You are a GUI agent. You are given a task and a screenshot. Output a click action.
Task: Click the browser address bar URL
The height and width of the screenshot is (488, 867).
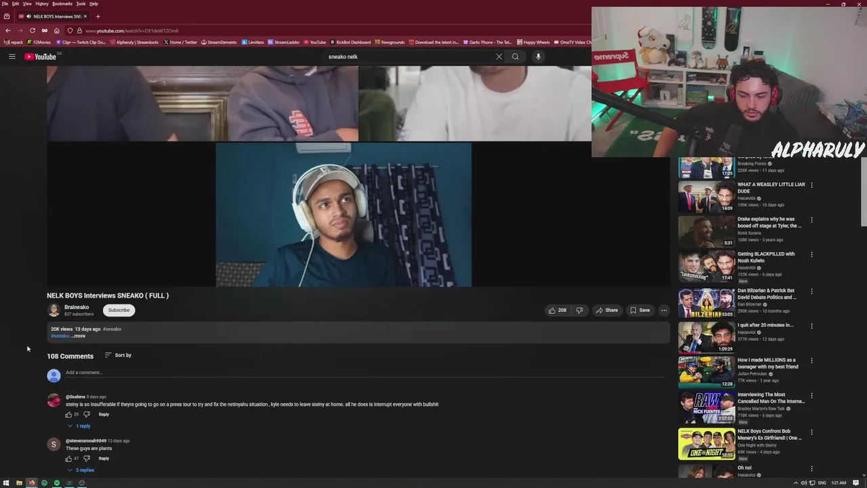132,30
